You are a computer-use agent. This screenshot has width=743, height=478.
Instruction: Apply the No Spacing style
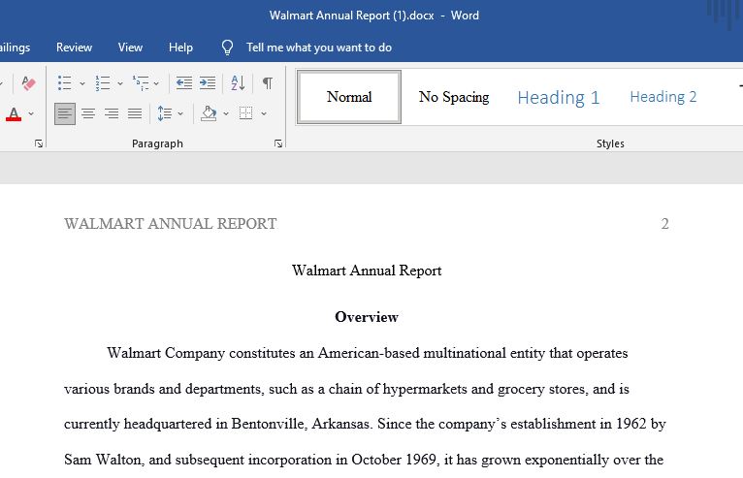click(454, 97)
